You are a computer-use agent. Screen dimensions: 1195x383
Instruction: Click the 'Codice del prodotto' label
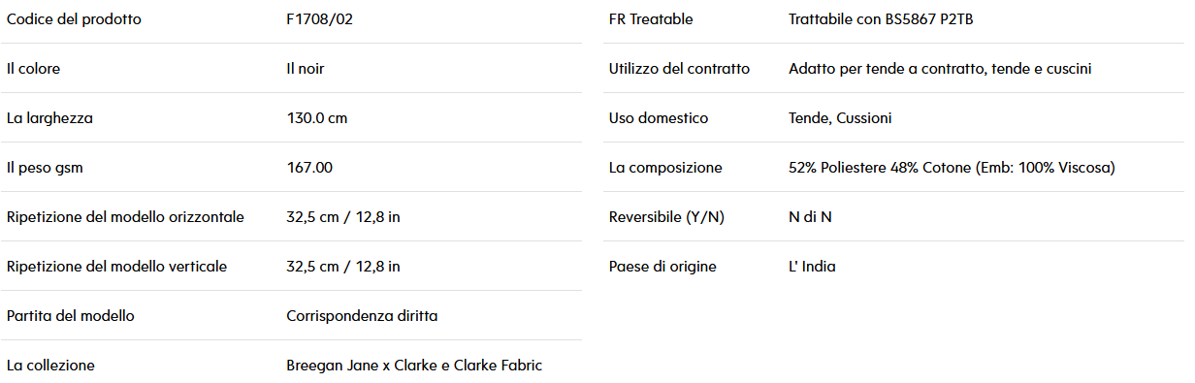pos(74,19)
